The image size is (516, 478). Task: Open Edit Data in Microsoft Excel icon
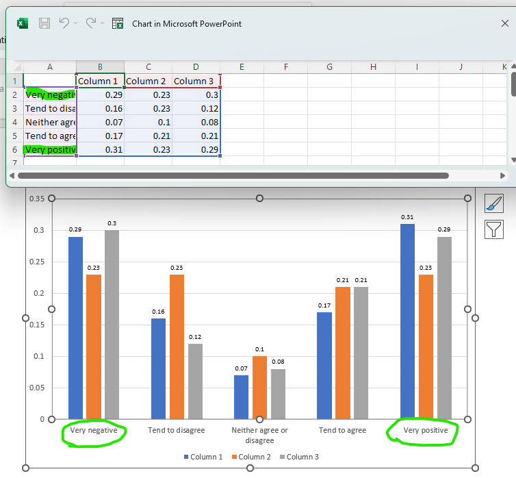(118, 23)
